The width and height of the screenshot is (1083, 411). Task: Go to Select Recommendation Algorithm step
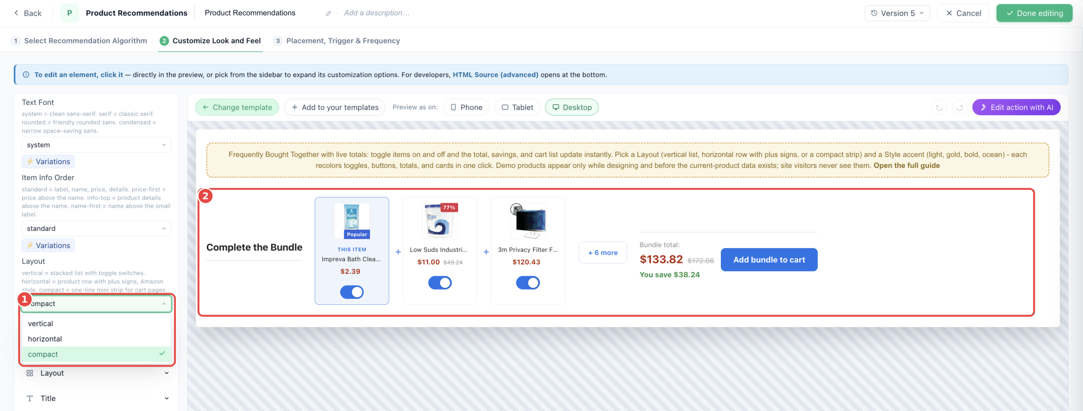79,41
